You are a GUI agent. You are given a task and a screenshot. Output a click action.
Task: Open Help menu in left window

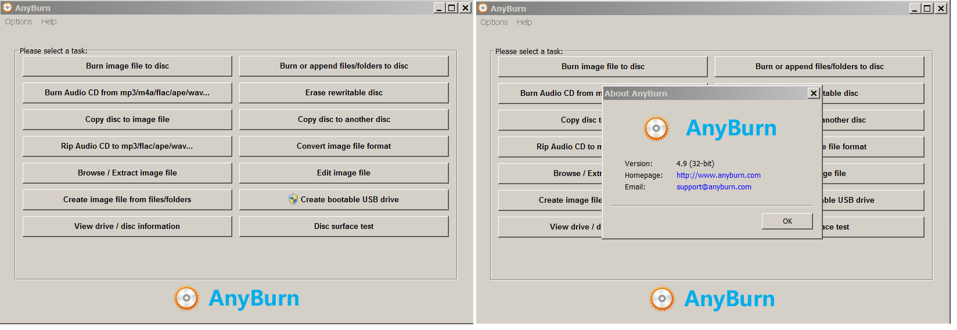click(x=49, y=21)
